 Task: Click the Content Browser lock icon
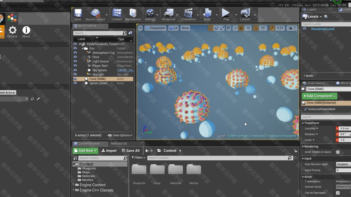[x=295, y=150]
